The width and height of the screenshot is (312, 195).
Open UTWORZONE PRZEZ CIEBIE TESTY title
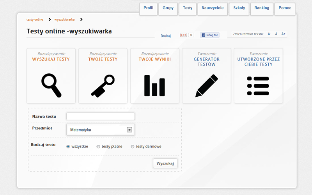[x=259, y=62]
